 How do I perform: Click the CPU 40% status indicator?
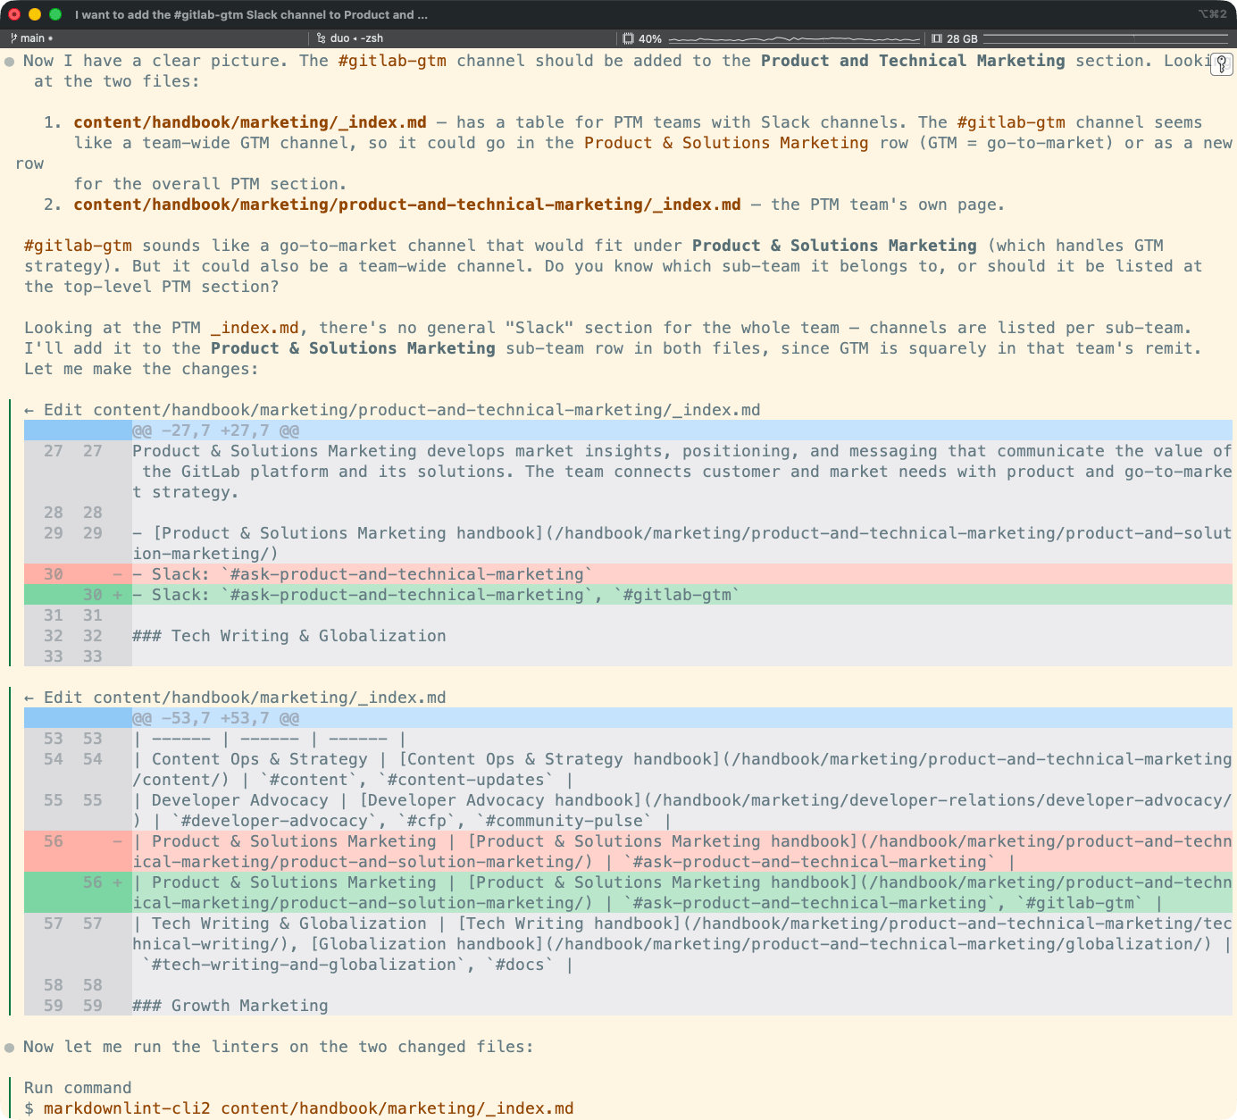click(642, 38)
